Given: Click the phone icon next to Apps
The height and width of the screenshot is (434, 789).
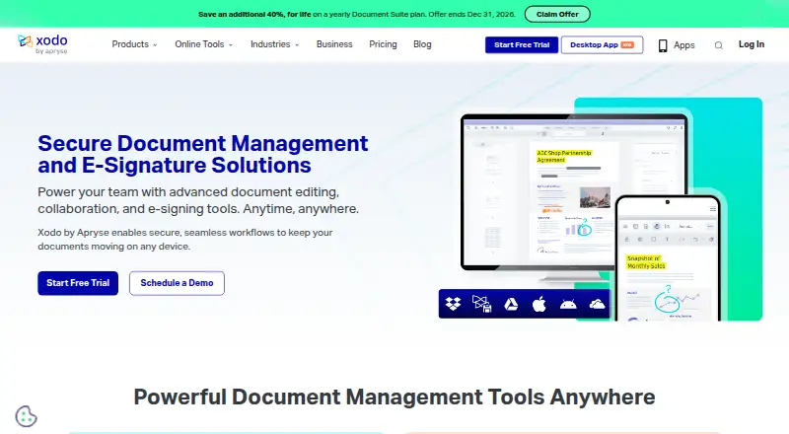Looking at the screenshot, I should tap(663, 45).
